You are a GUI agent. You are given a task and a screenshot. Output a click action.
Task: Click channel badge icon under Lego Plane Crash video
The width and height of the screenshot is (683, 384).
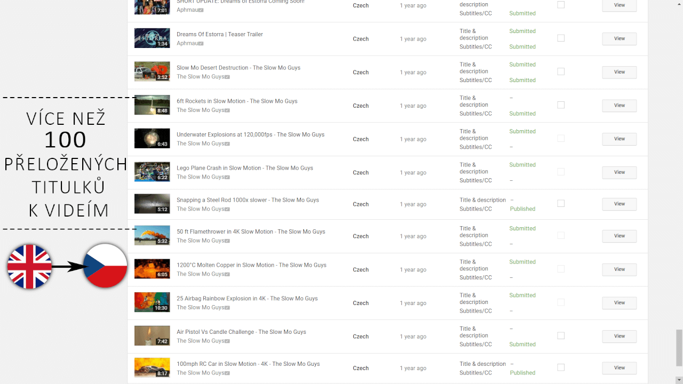coord(227,177)
